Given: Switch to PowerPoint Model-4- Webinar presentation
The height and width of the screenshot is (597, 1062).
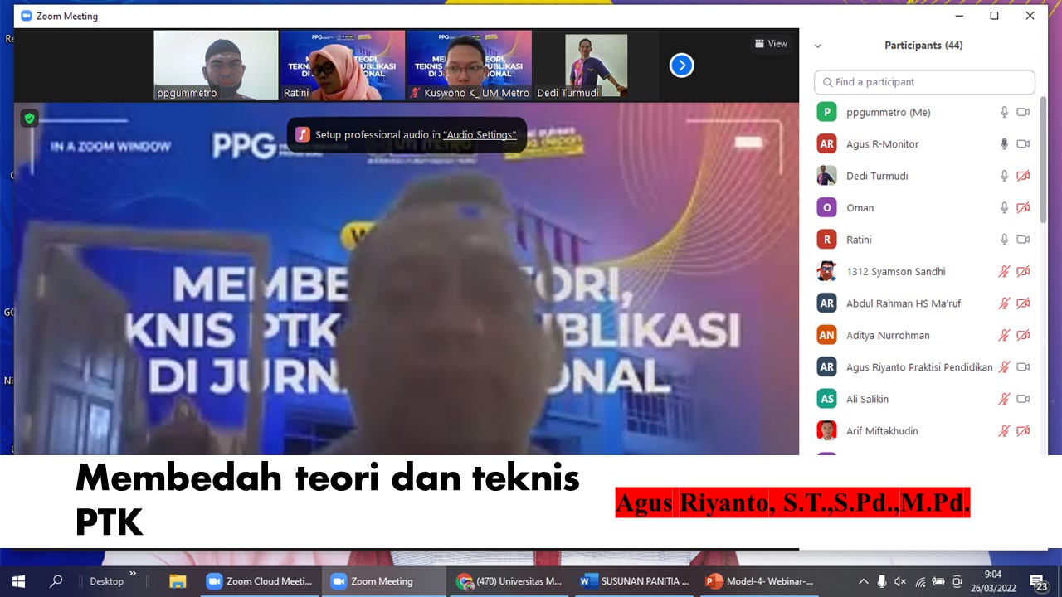Looking at the screenshot, I should click(759, 581).
